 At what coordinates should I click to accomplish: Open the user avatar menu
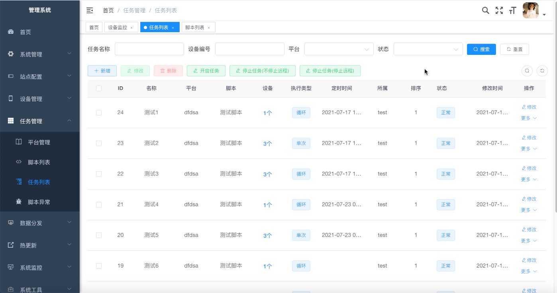[531, 10]
